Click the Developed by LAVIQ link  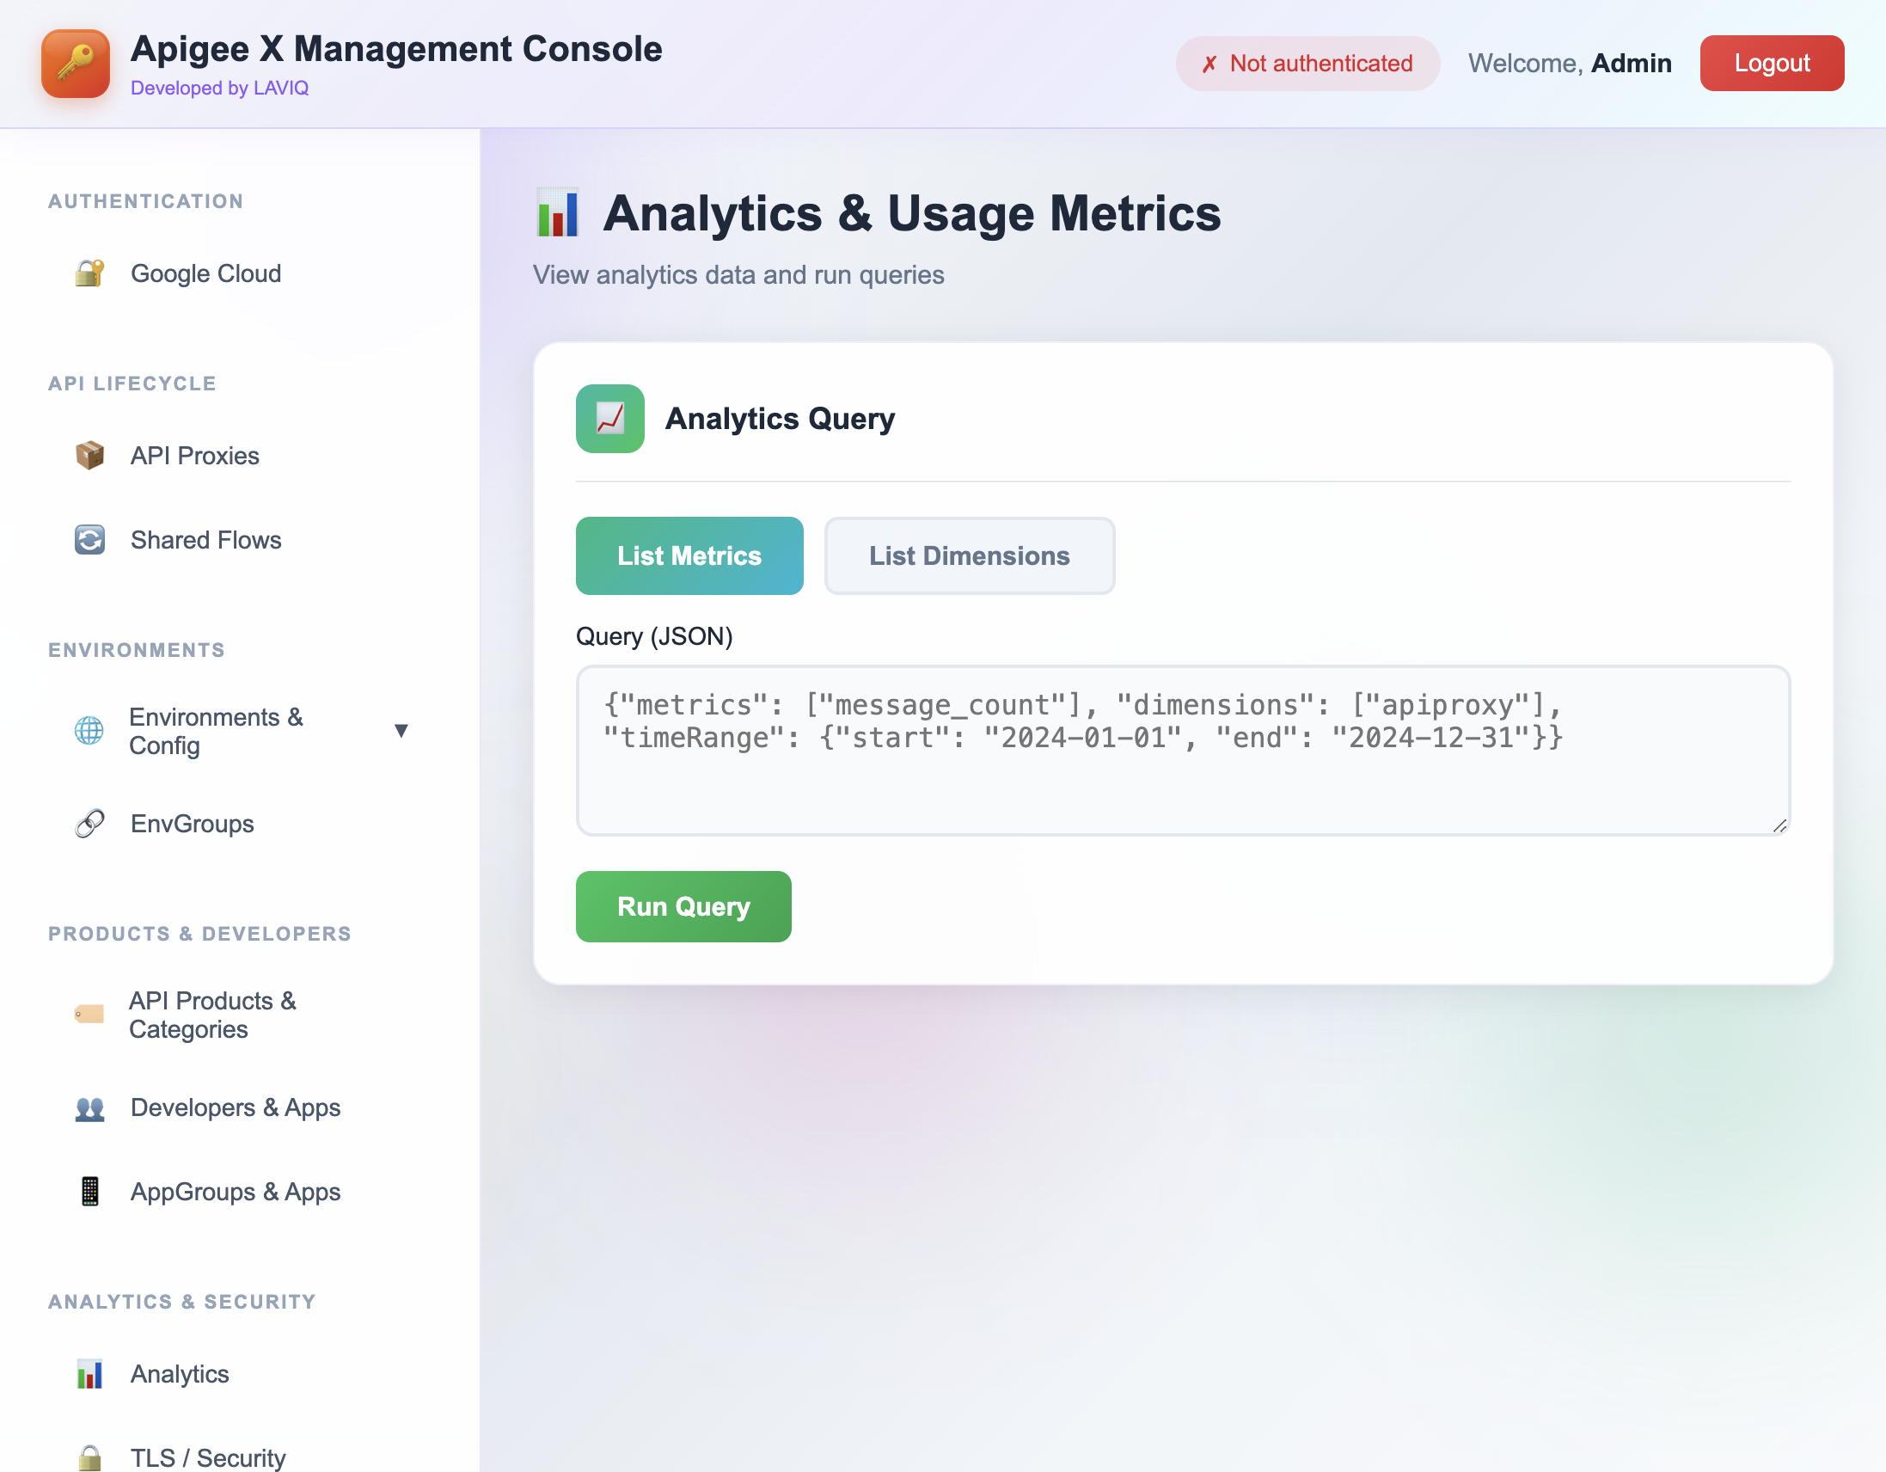(220, 87)
